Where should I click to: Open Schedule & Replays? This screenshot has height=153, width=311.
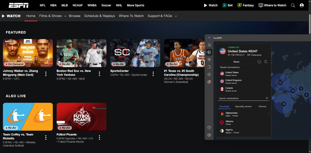[100, 16]
